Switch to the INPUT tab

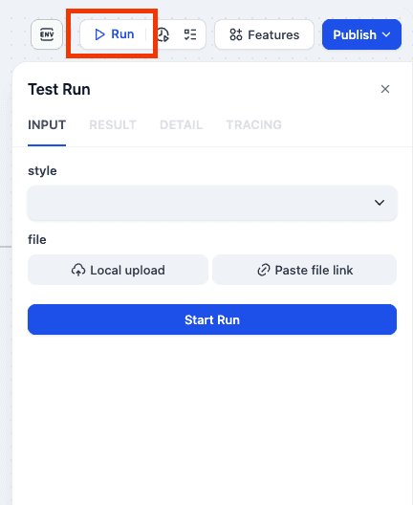click(47, 125)
